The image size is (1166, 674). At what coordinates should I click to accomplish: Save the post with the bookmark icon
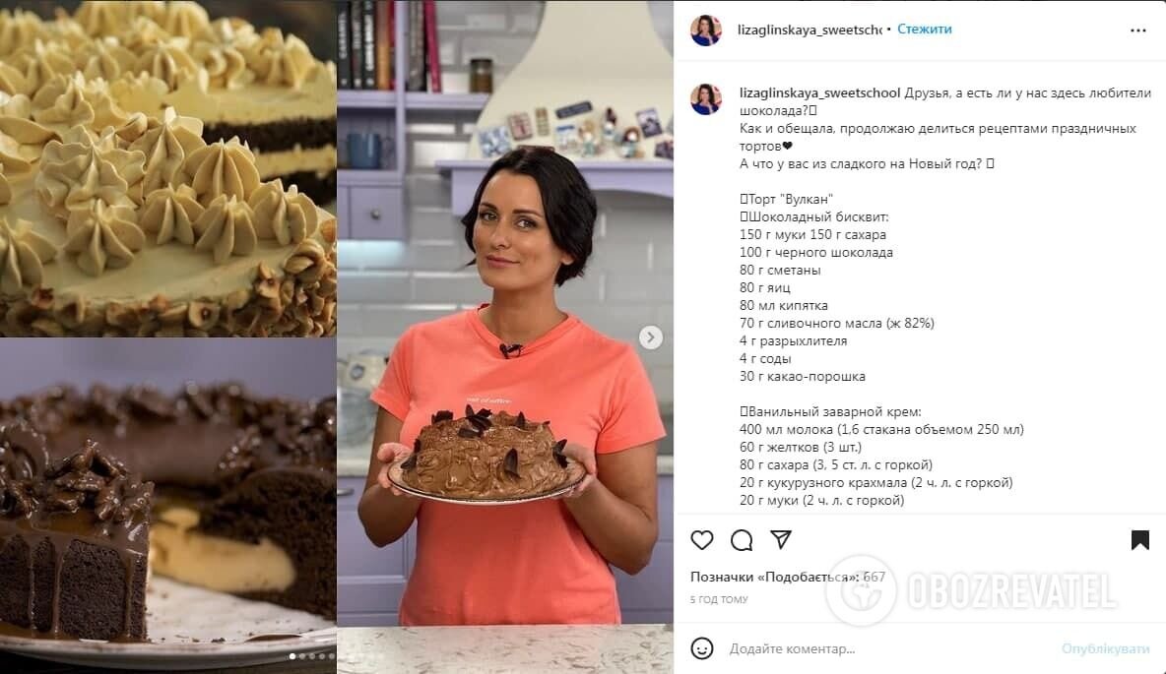point(1140,540)
